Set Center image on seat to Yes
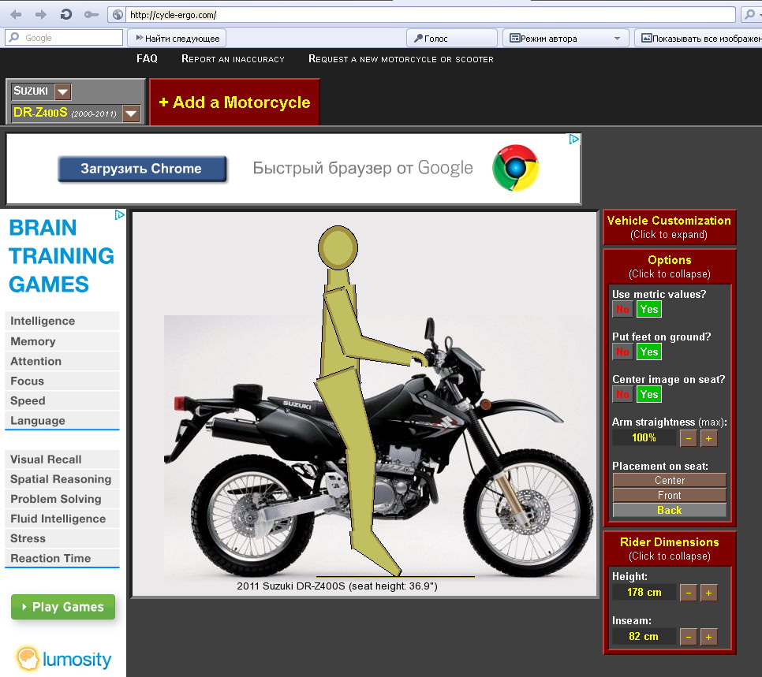 click(648, 394)
